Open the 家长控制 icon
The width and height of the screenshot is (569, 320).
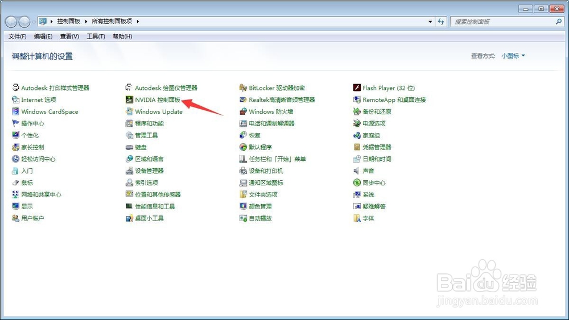click(15, 147)
